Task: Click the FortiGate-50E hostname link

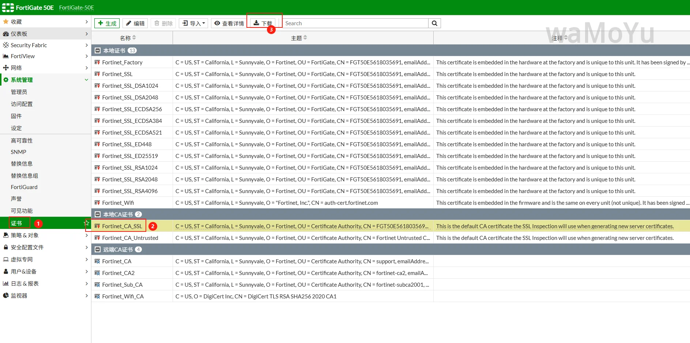Action: (76, 8)
